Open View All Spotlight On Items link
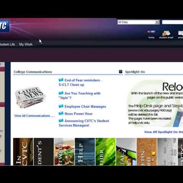 (164, 132)
